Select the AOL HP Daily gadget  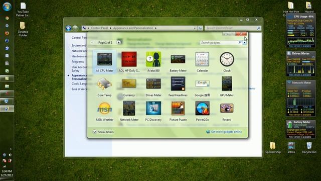(x=129, y=62)
